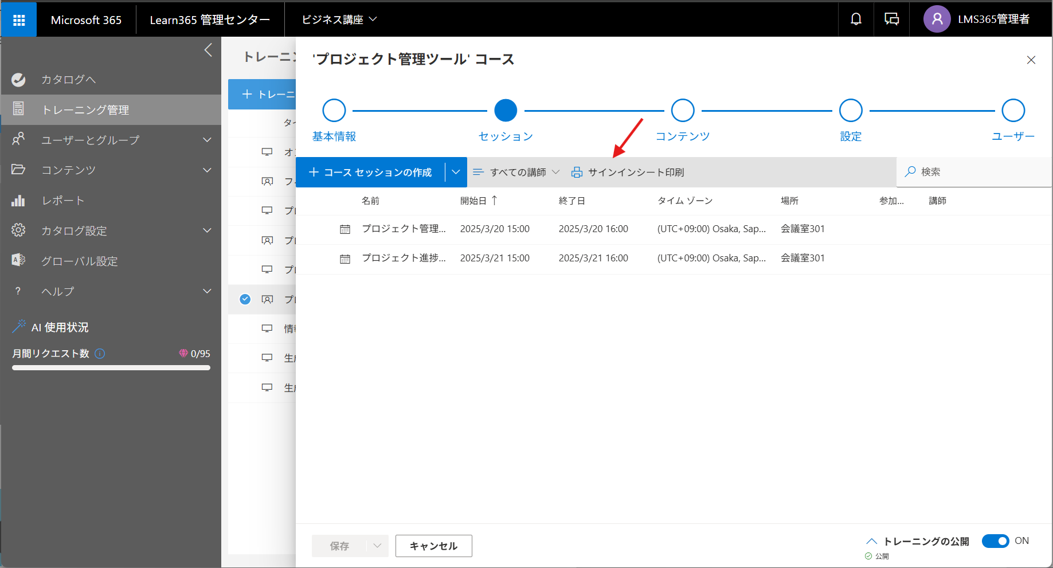Open the プロジェクト進捗... session row name
The height and width of the screenshot is (568, 1053).
pyautogui.click(x=404, y=258)
